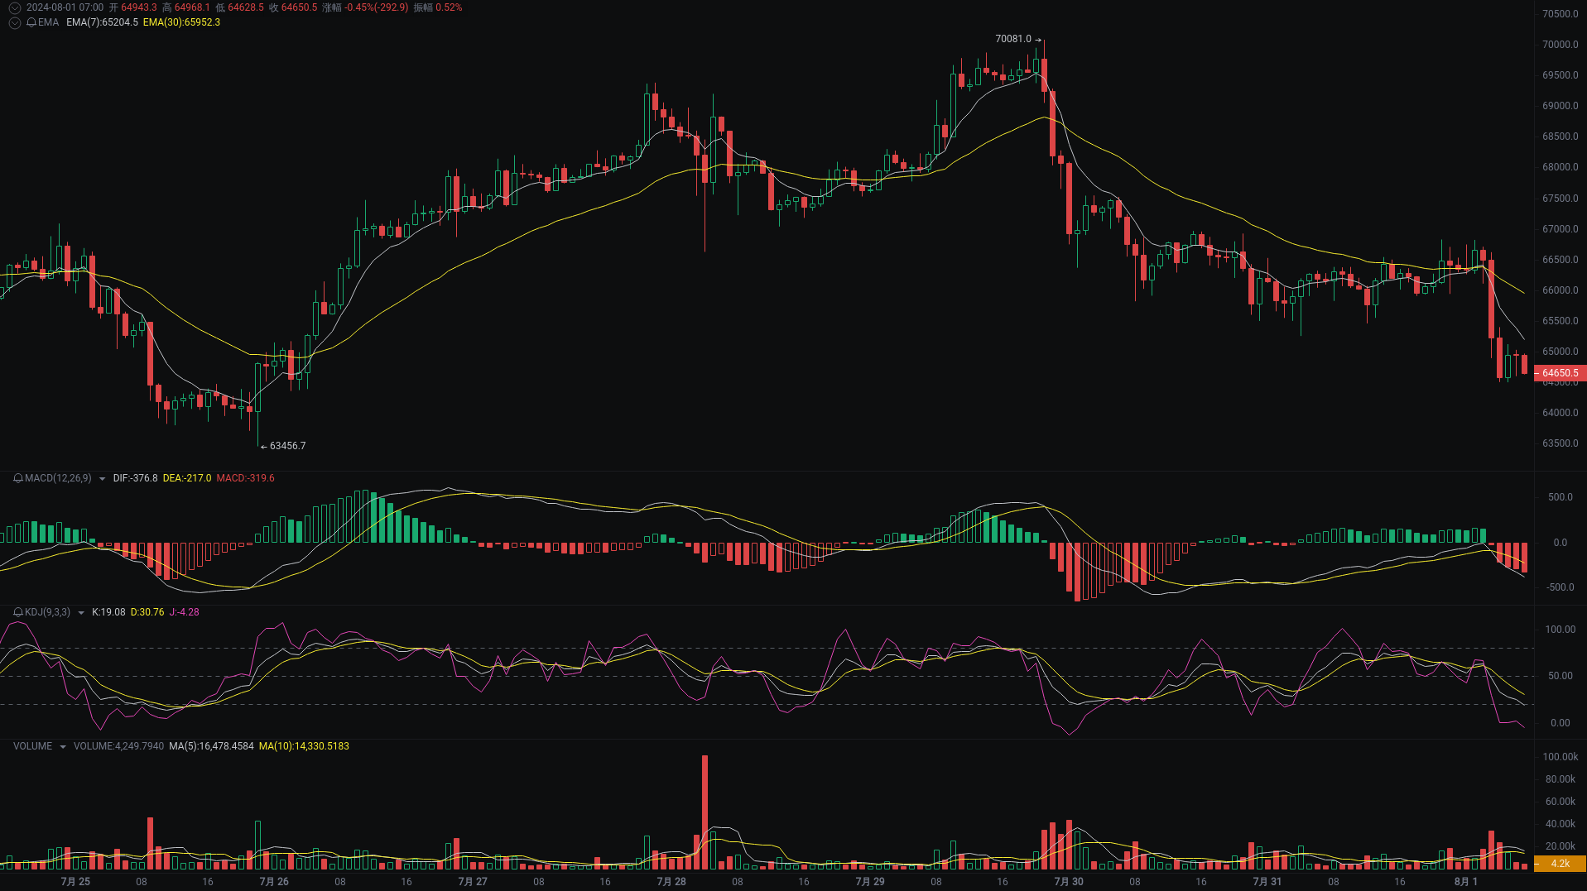Screen dimensions: 1587x891
Task: Click the 70000.0 price axis label
Action: coord(1561,45)
